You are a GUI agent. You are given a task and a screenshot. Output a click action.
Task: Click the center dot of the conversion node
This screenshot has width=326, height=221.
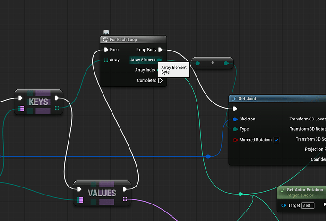(212, 62)
